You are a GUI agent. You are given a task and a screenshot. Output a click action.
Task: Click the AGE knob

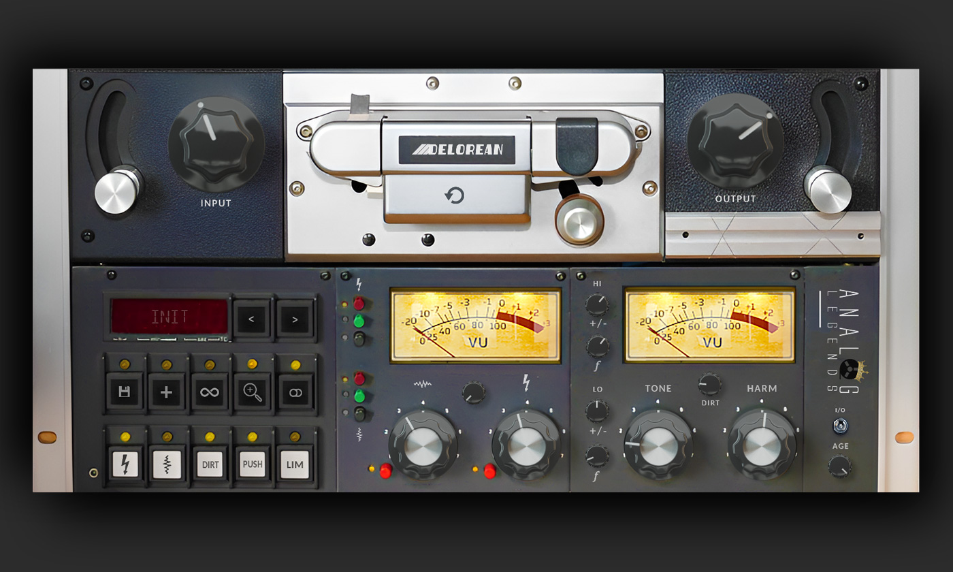coord(839,466)
